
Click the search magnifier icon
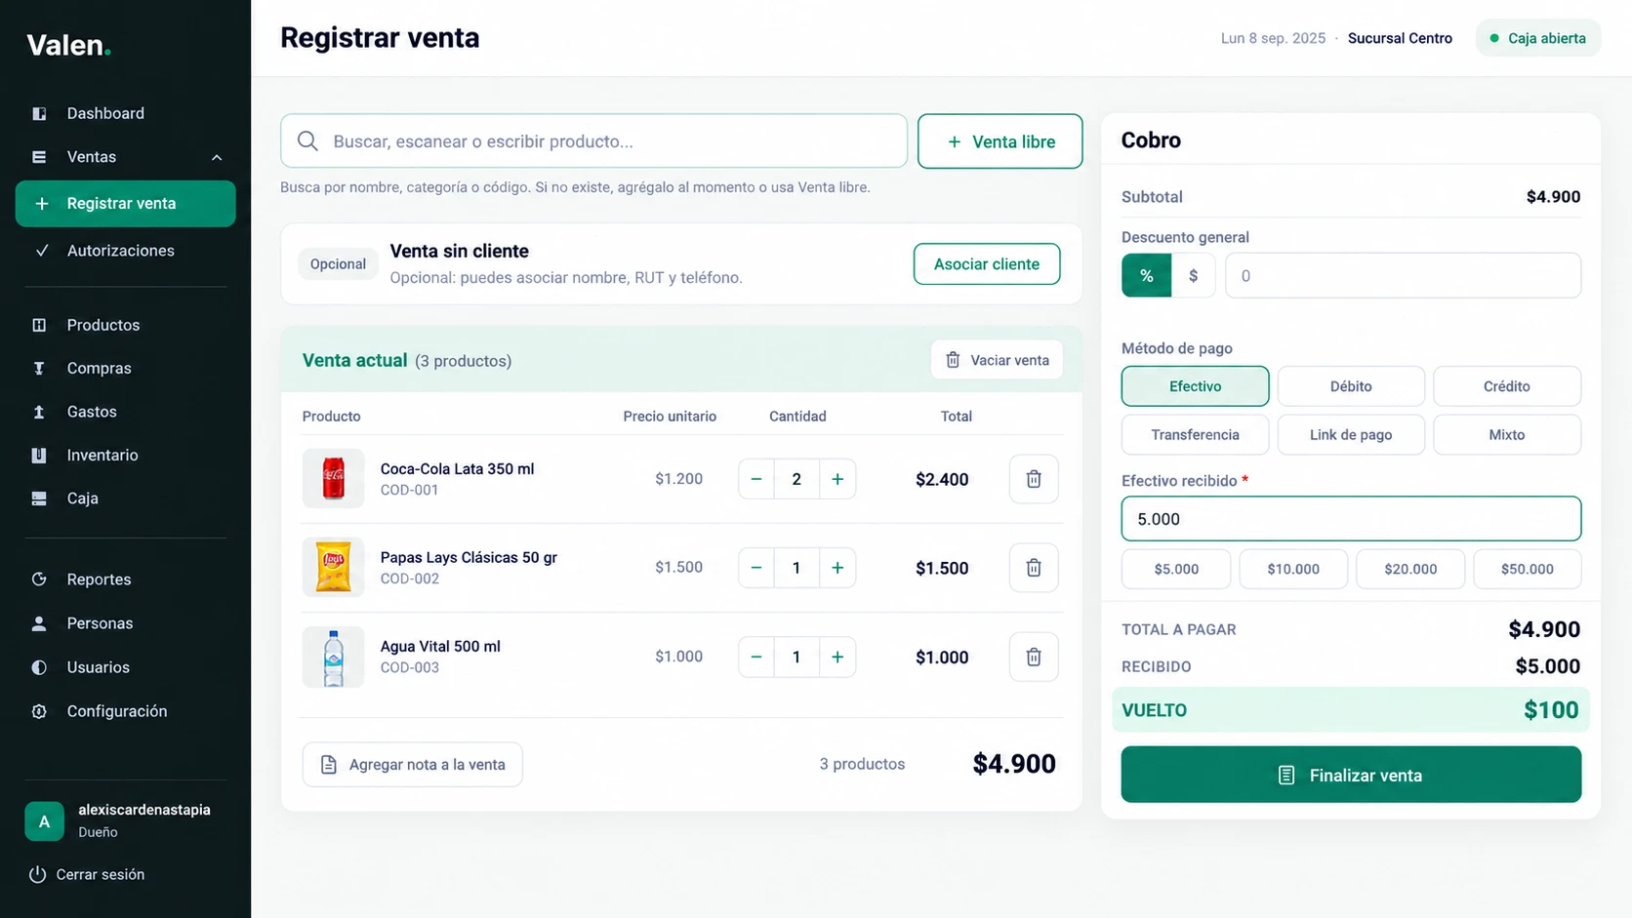point(307,141)
